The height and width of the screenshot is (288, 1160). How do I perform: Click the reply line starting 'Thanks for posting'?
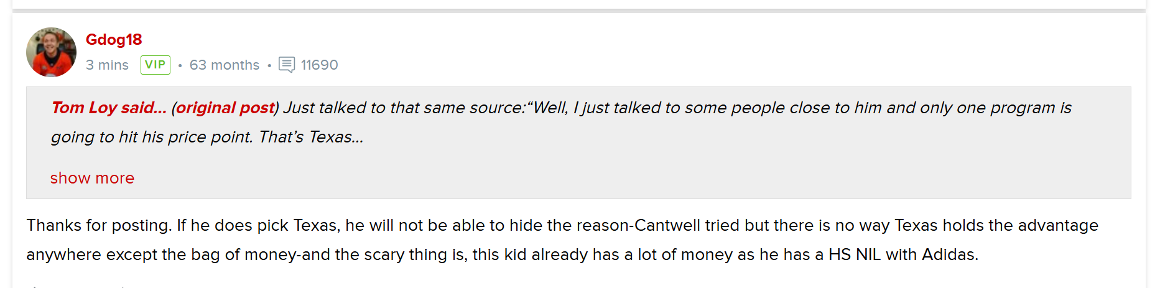[x=562, y=225]
